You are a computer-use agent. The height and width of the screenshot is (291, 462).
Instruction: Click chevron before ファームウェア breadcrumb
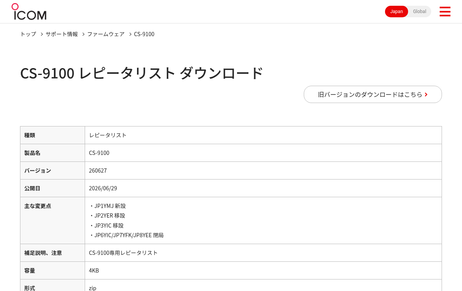point(83,34)
